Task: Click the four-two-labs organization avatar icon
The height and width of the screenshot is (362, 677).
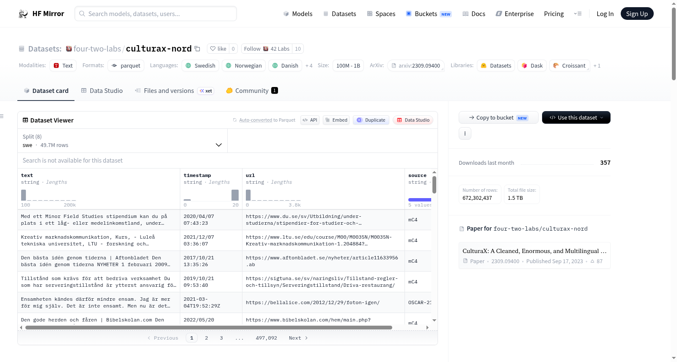Action: [69, 49]
